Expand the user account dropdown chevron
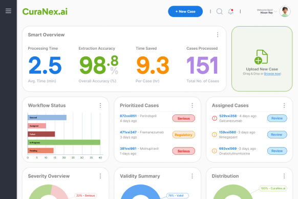The width and height of the screenshot is (298, 199). (x=275, y=12)
